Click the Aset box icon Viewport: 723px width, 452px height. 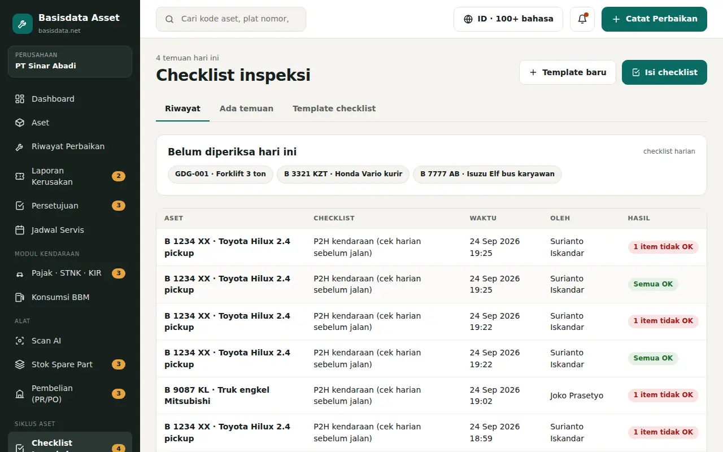[x=20, y=123]
